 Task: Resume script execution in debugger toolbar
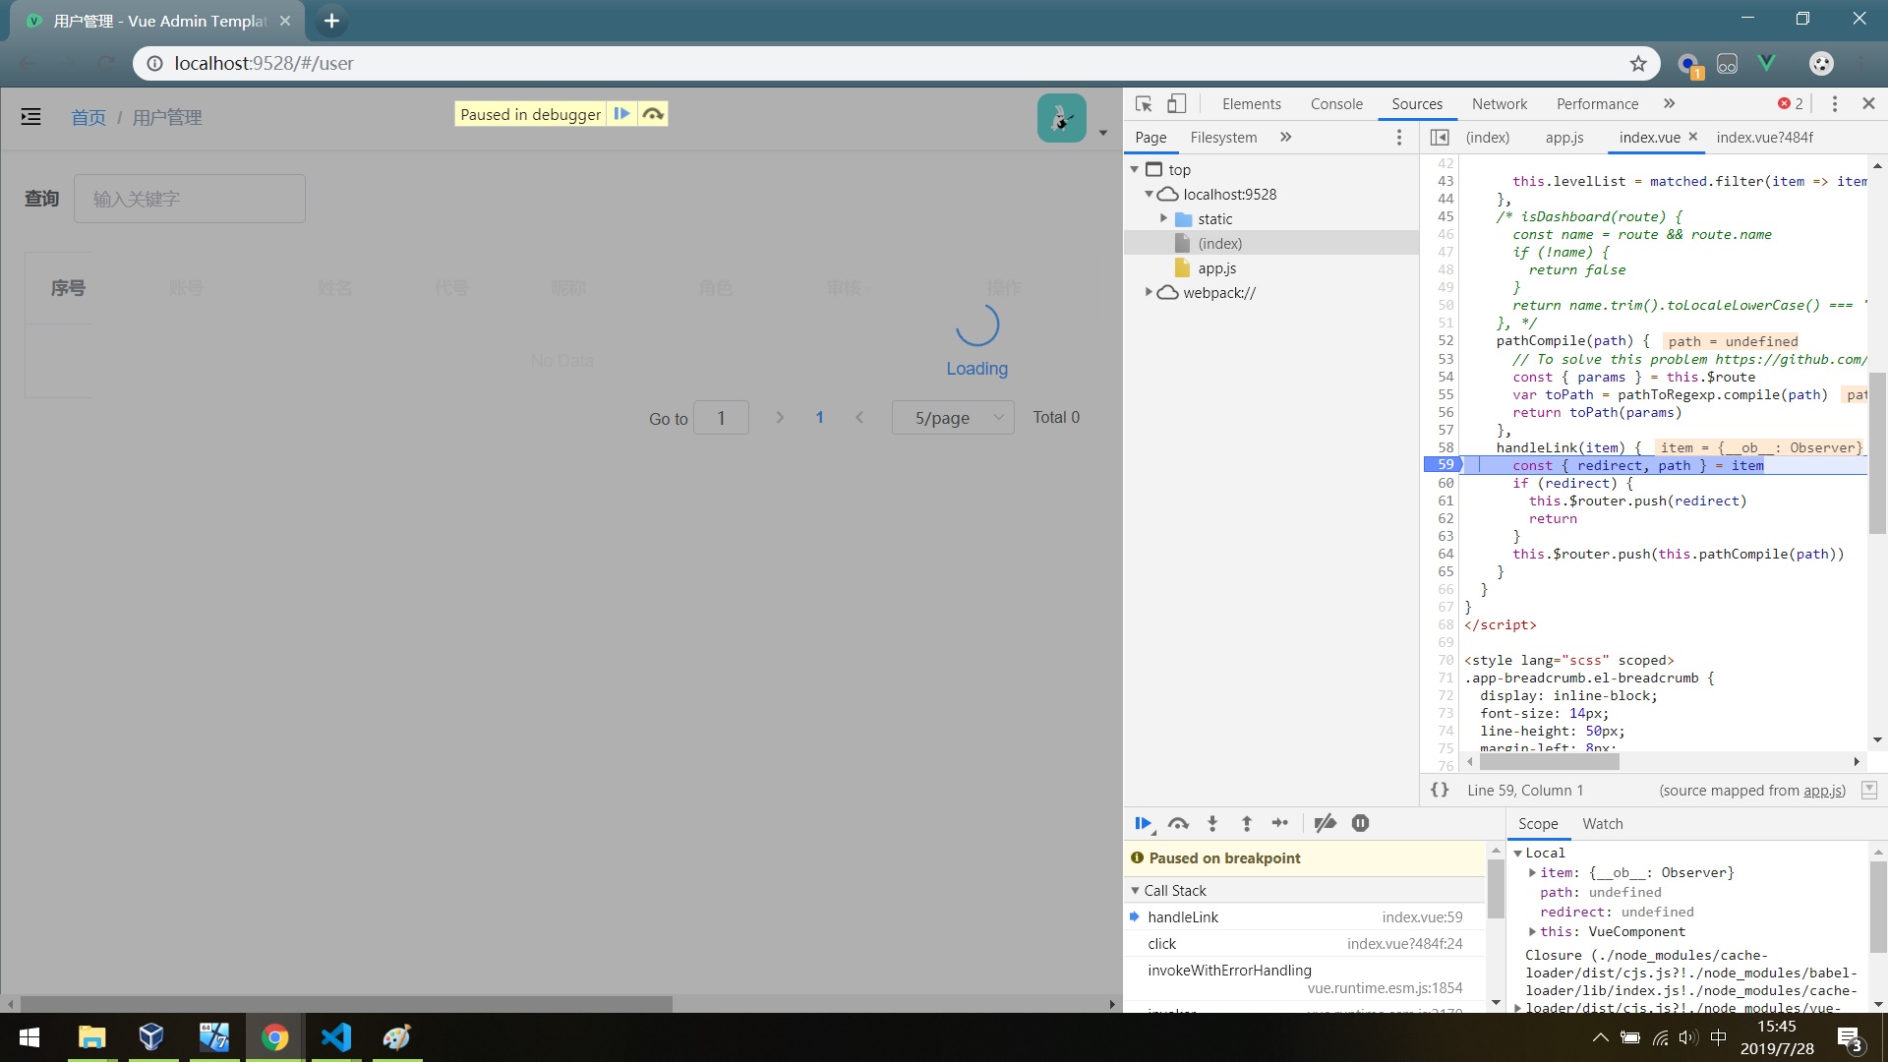(1144, 824)
